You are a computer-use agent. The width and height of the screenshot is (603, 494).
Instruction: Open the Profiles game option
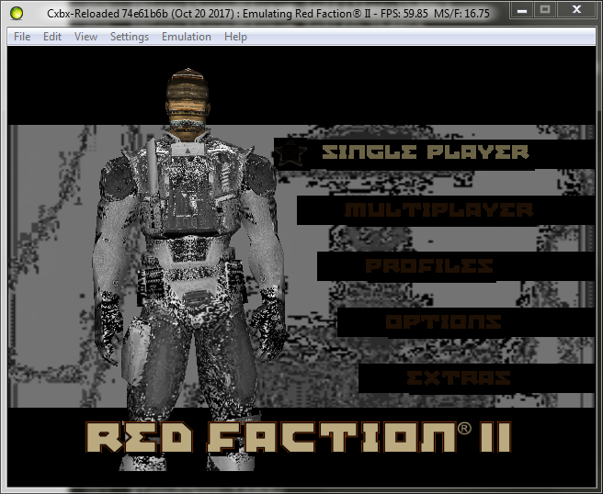pos(429,265)
